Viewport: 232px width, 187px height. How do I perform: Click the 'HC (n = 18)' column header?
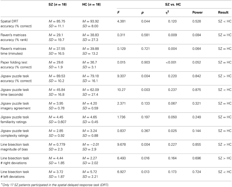point(92,4)
